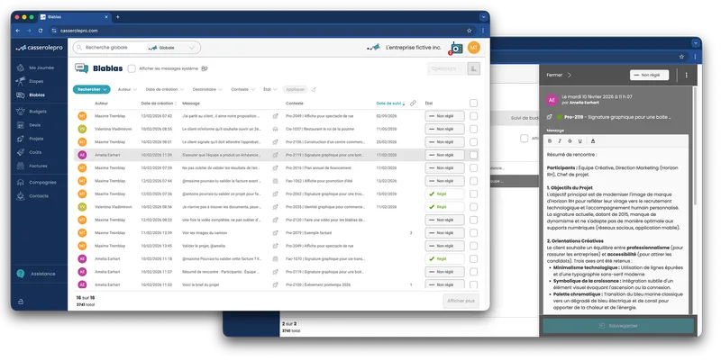Open Factures in the sidebar
Screen dimensions: 721x361
32,166
